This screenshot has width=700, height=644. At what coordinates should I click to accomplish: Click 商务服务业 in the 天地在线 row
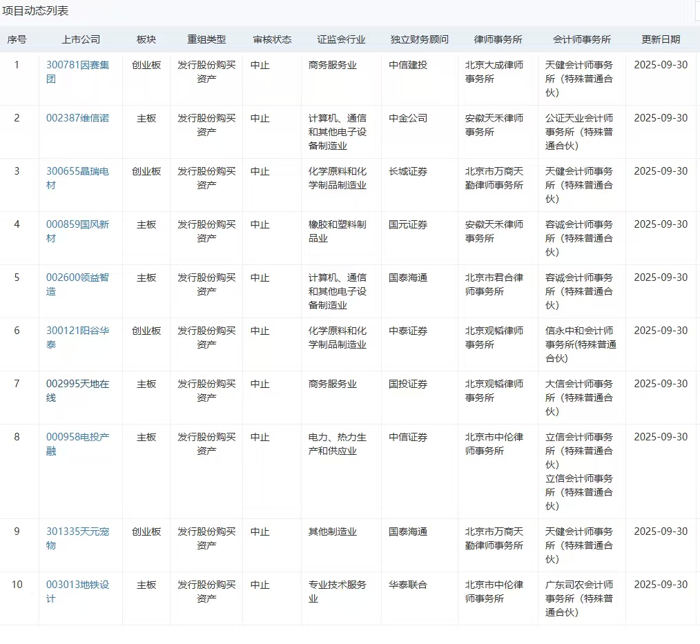point(333,384)
